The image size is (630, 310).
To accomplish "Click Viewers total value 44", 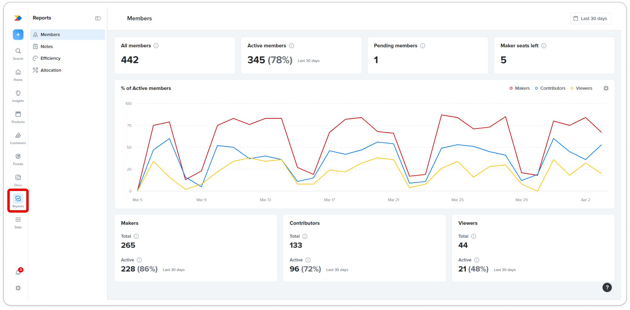I will 463,245.
